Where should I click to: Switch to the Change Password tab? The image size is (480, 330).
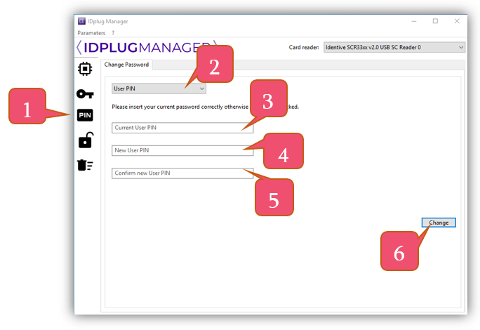[128, 65]
